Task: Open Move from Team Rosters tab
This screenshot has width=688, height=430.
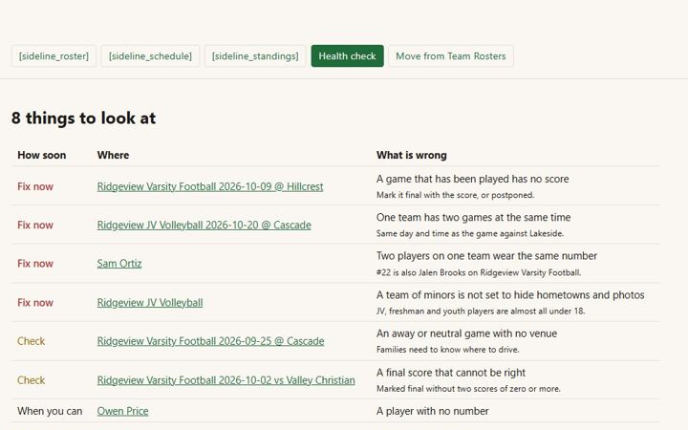Action: [x=451, y=56]
